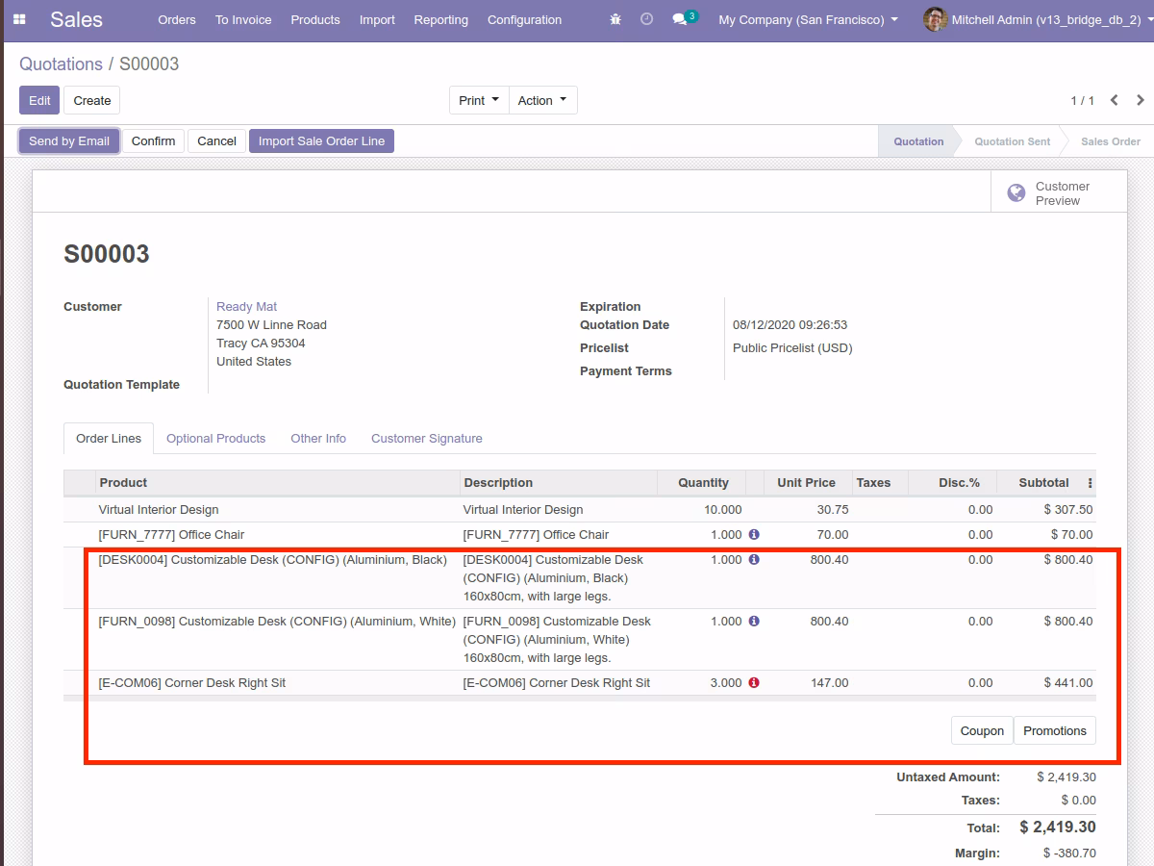Viewport: 1154px width, 866px height.
Task: Open Customer Preview button
Action: coord(1059,193)
